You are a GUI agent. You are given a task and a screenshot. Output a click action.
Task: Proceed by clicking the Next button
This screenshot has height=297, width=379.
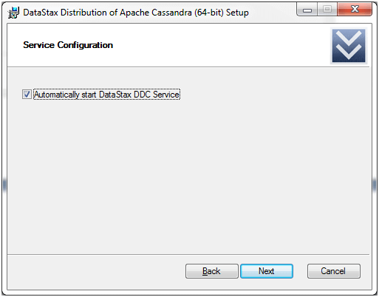point(267,271)
